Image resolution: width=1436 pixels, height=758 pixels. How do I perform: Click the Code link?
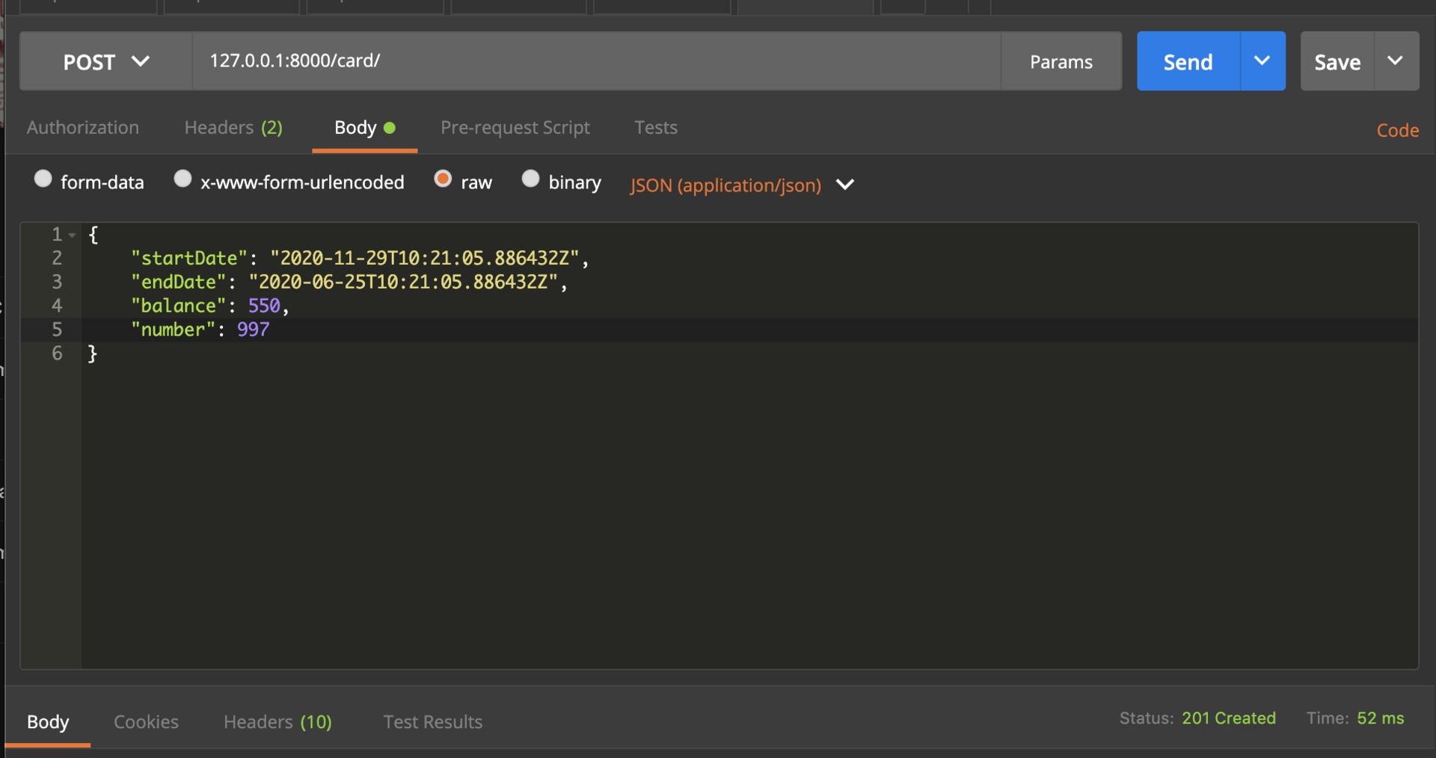[x=1397, y=130]
